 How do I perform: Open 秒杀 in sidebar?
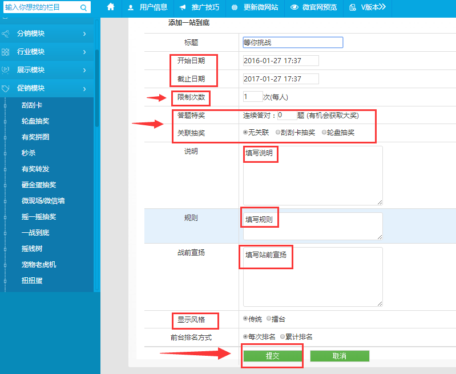coord(29,153)
